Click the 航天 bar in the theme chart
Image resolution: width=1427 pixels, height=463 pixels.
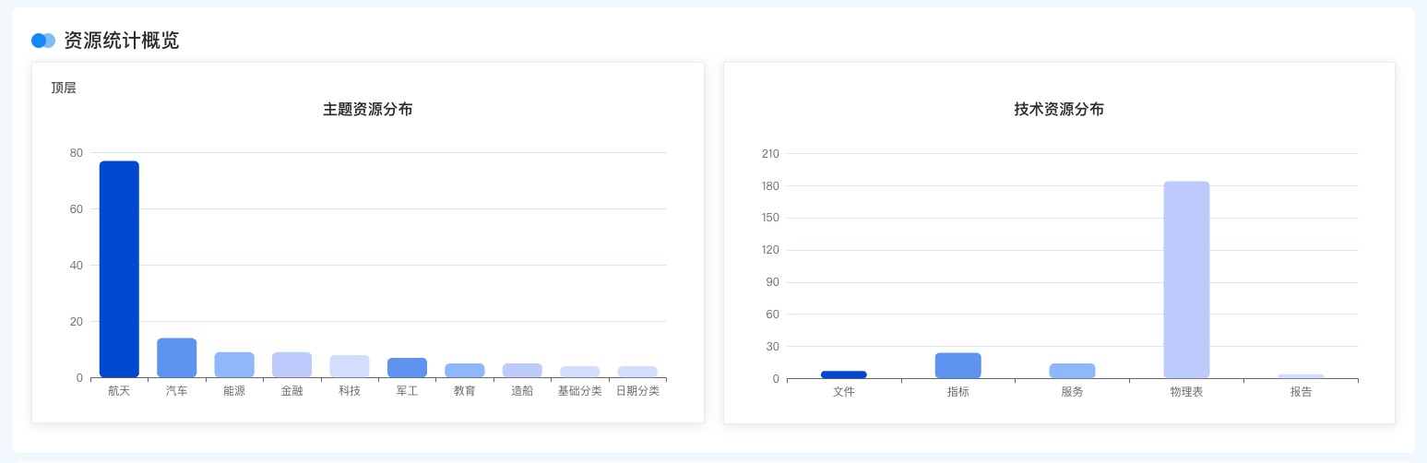click(119, 269)
